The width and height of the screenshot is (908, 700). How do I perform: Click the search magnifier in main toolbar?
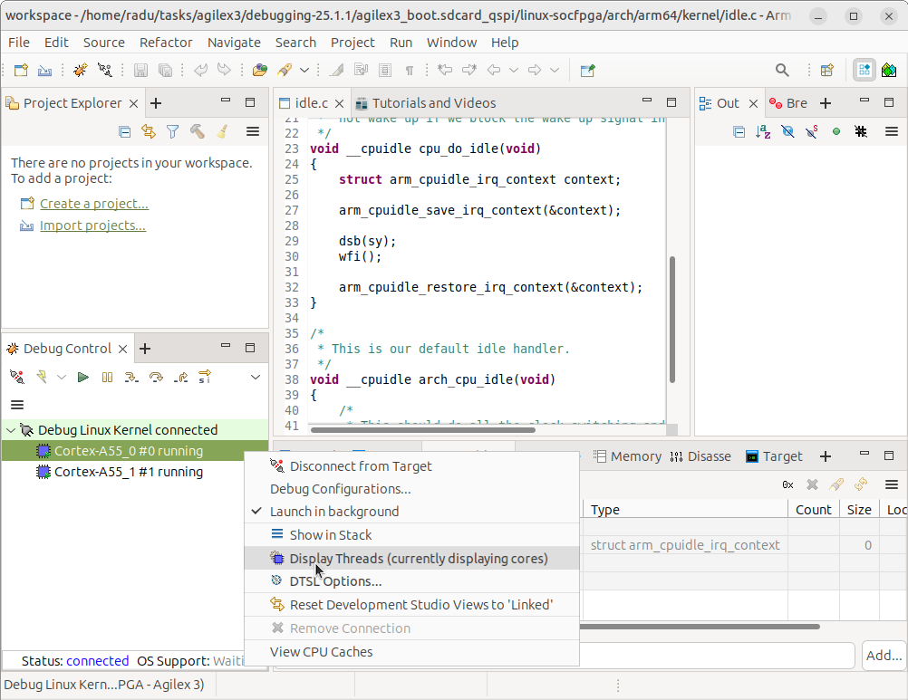pos(782,70)
